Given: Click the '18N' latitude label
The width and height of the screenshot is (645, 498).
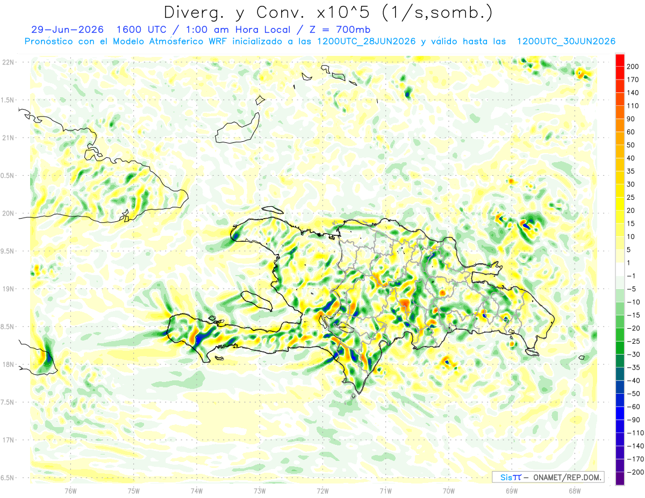Looking at the screenshot, I should coord(8,364).
